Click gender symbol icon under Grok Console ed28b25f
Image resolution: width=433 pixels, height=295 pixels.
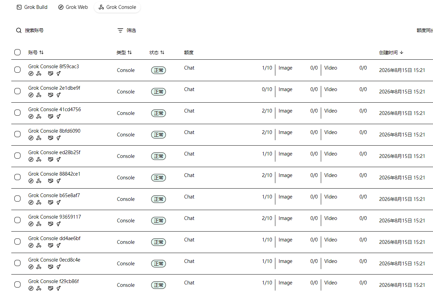58,160
